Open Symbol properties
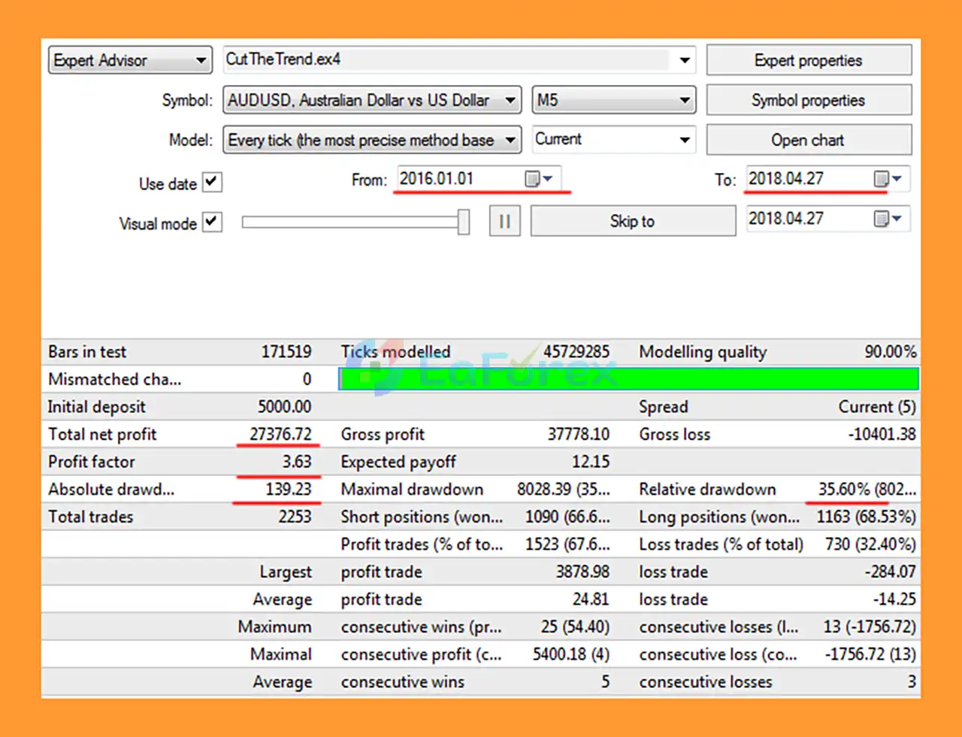The width and height of the screenshot is (962, 737). (808, 99)
